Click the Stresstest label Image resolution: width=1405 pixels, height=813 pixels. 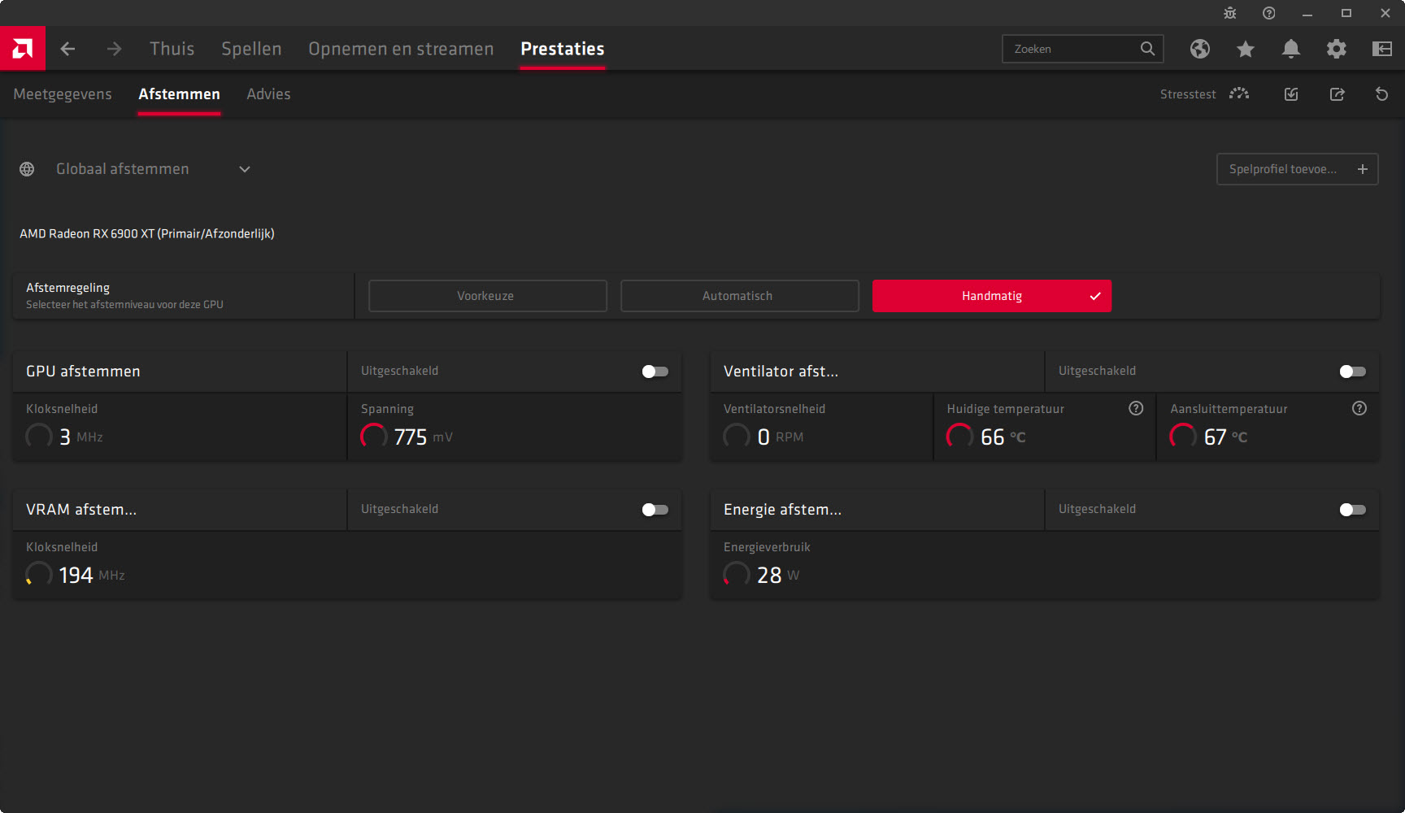click(x=1188, y=94)
